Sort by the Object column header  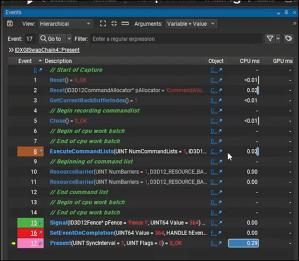[x=216, y=61]
